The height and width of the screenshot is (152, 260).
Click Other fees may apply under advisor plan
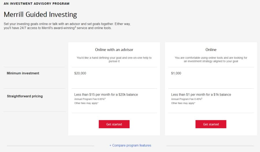[86, 103]
